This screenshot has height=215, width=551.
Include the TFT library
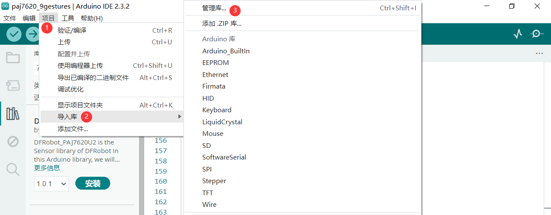coord(303,193)
